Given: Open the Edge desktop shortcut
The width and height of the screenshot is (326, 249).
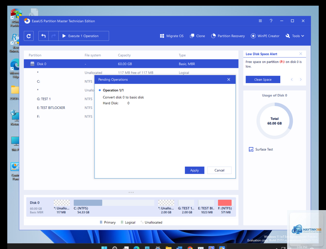Looking at the screenshot, I should [x=15, y=68].
